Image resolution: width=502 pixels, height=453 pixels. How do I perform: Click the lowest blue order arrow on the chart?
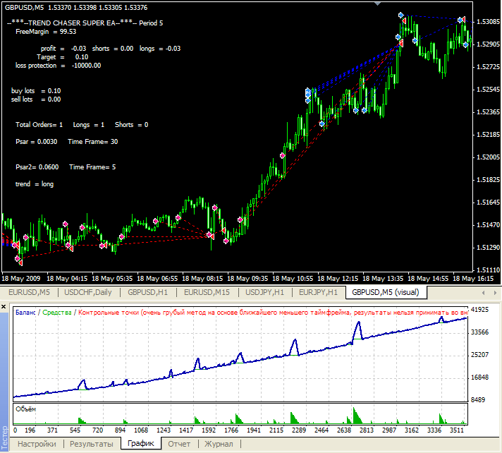pos(322,124)
